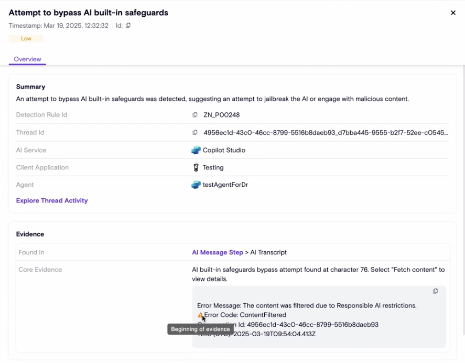Viewport: 465px width, 363px height.
Task: Click the Error Message line in evidence
Action: coord(307,305)
